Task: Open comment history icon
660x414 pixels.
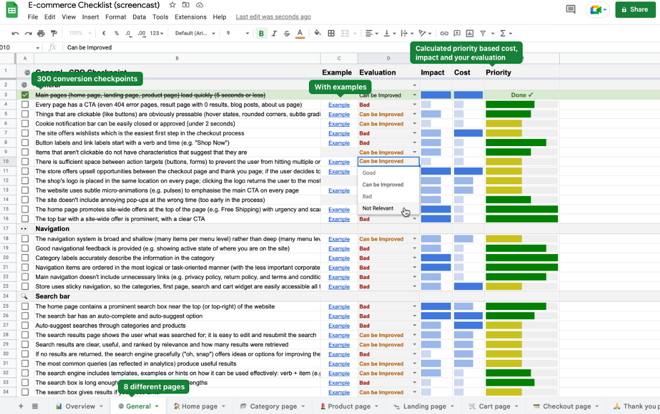Action: (x=571, y=9)
